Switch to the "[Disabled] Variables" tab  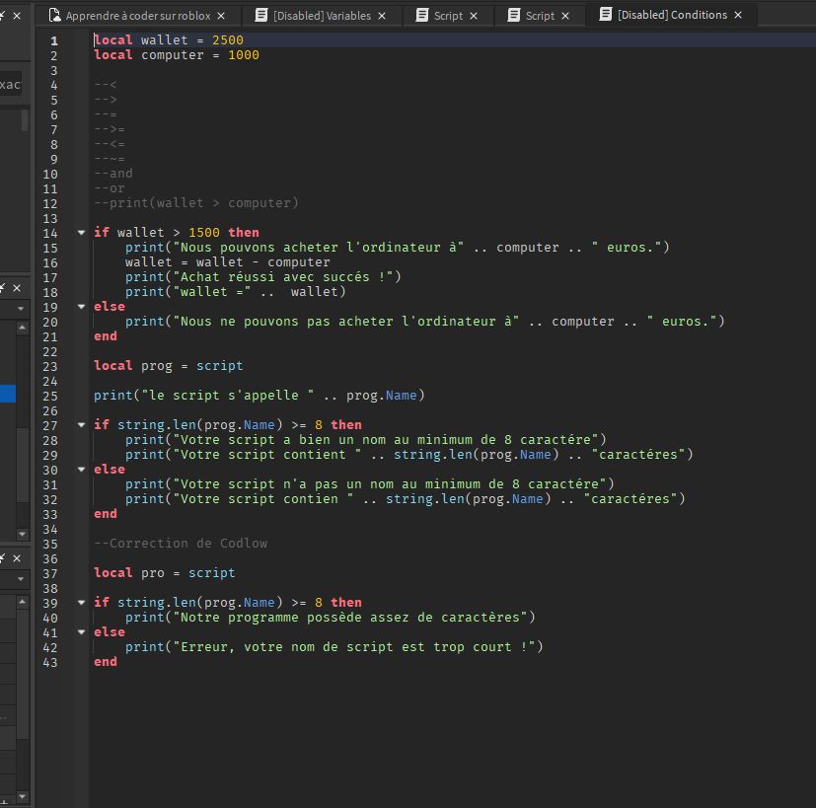tap(320, 16)
